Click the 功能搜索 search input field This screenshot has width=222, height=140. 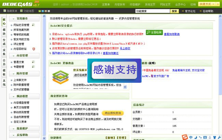(153, 11)
